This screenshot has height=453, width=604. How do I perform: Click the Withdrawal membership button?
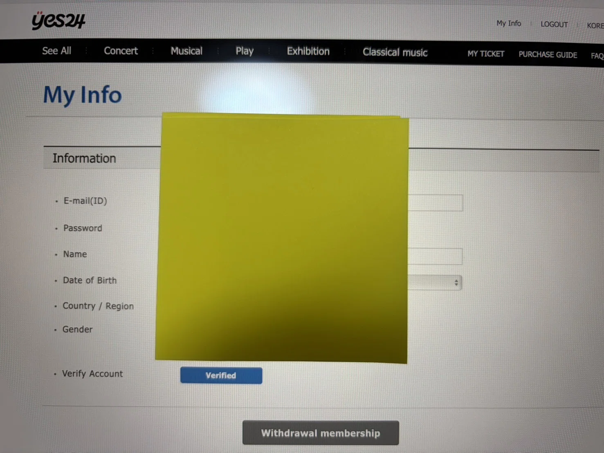coord(321,433)
